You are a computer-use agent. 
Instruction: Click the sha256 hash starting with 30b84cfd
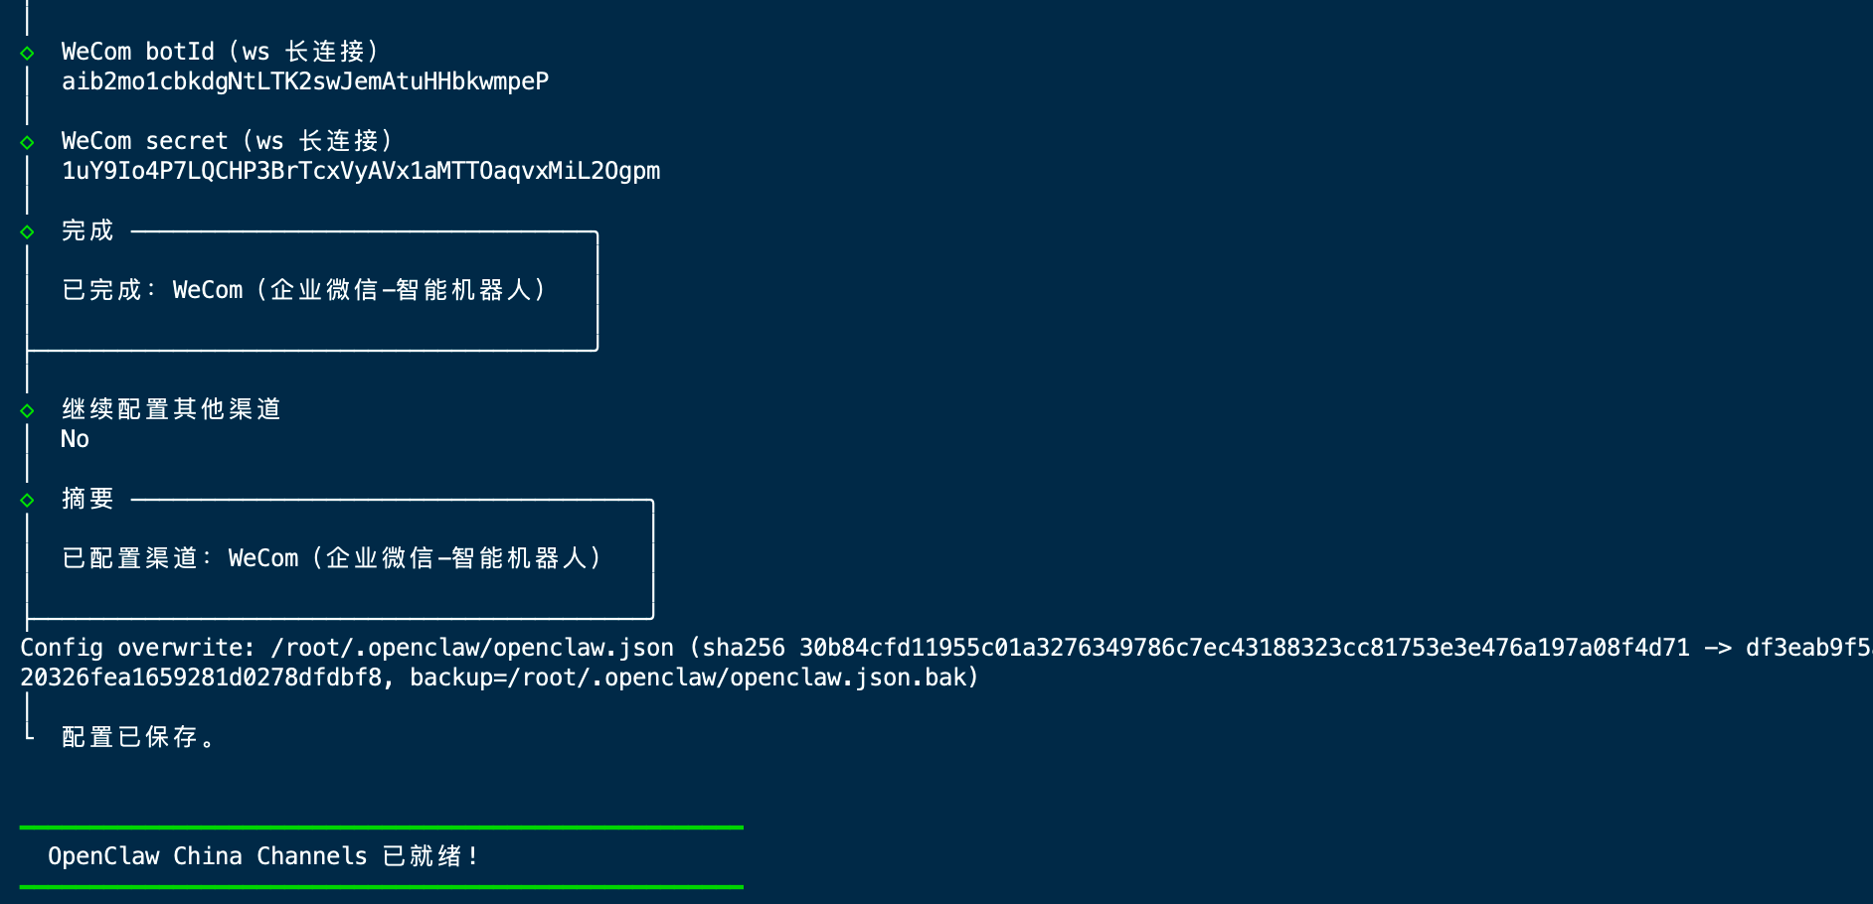(1244, 648)
